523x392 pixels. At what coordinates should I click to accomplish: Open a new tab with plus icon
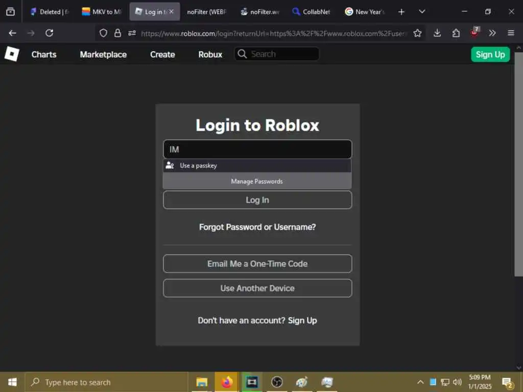click(401, 12)
